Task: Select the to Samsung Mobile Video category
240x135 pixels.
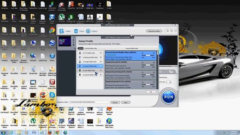Action: 90,57
